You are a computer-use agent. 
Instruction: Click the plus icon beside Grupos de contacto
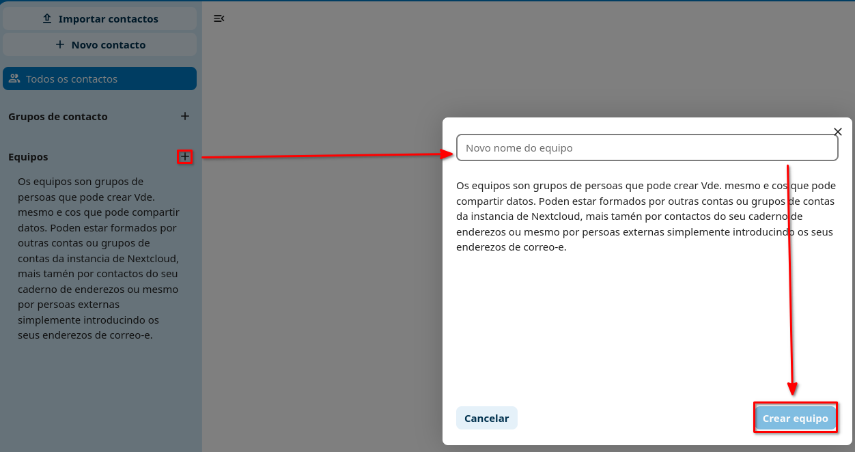(184, 116)
